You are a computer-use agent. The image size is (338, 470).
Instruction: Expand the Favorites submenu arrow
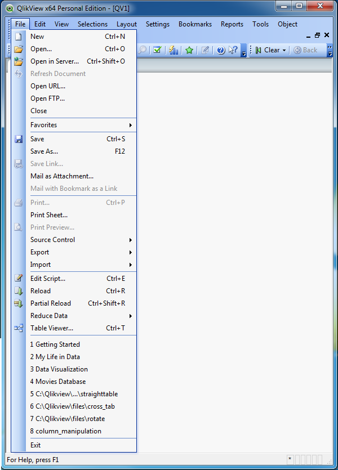(x=131, y=125)
